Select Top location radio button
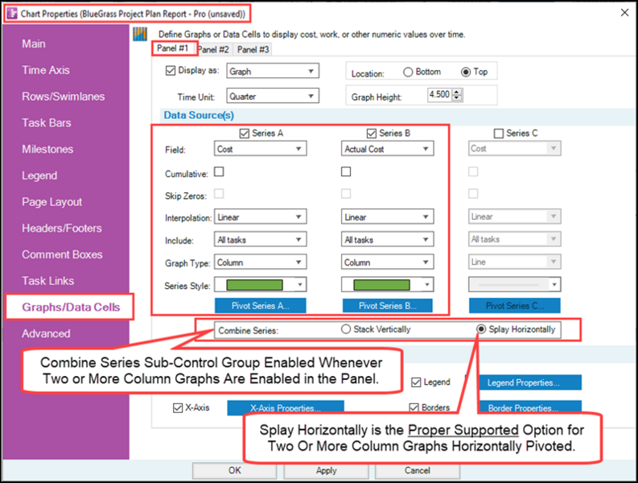This screenshot has height=483, width=638. tap(466, 72)
